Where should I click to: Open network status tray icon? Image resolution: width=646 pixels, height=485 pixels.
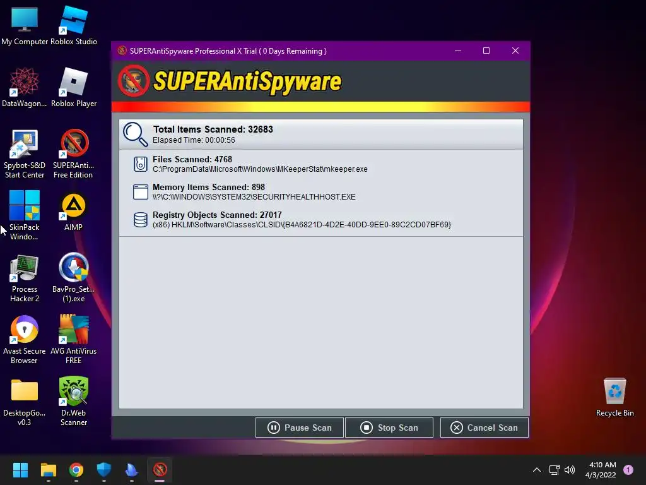(x=554, y=470)
